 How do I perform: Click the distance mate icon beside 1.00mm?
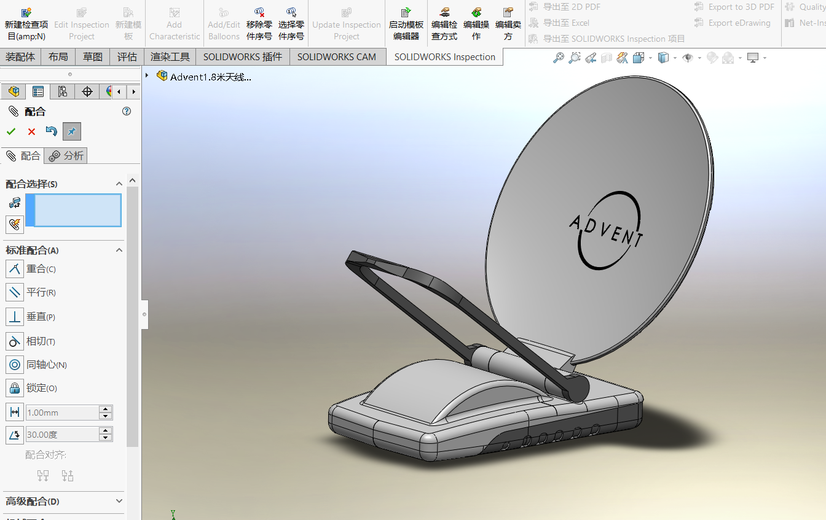15,413
